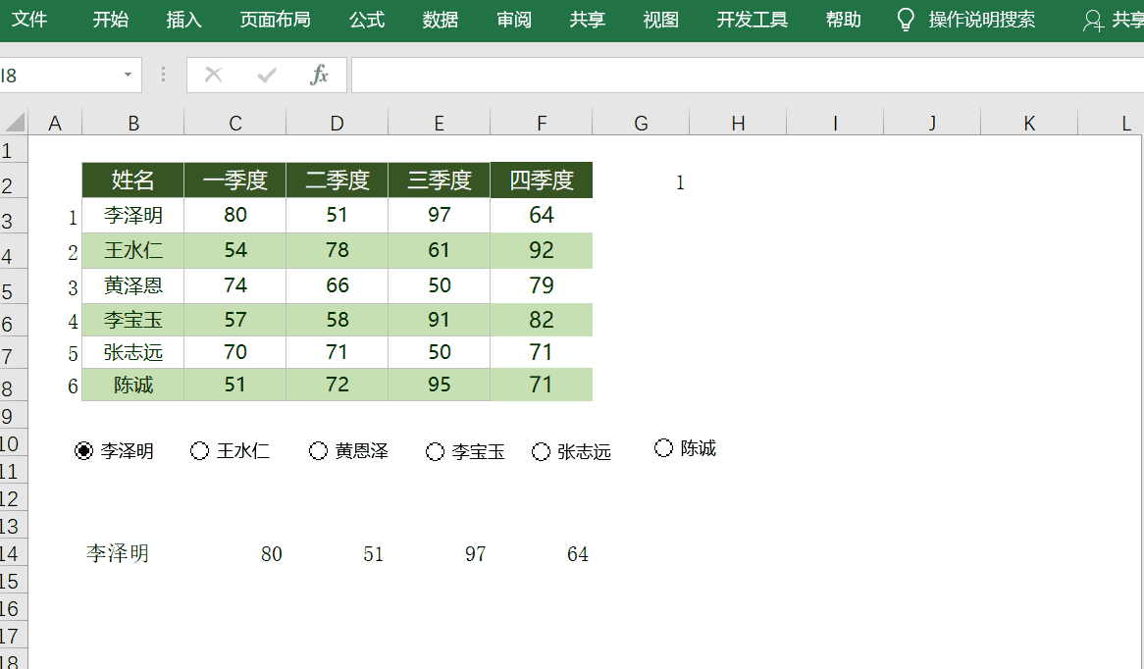Switch to the 审阅 tab

tap(514, 19)
